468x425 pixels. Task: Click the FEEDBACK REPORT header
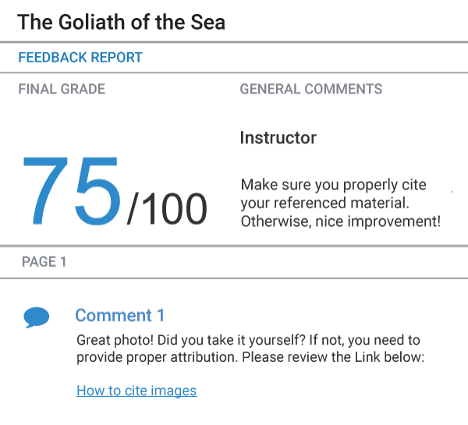[x=80, y=57]
